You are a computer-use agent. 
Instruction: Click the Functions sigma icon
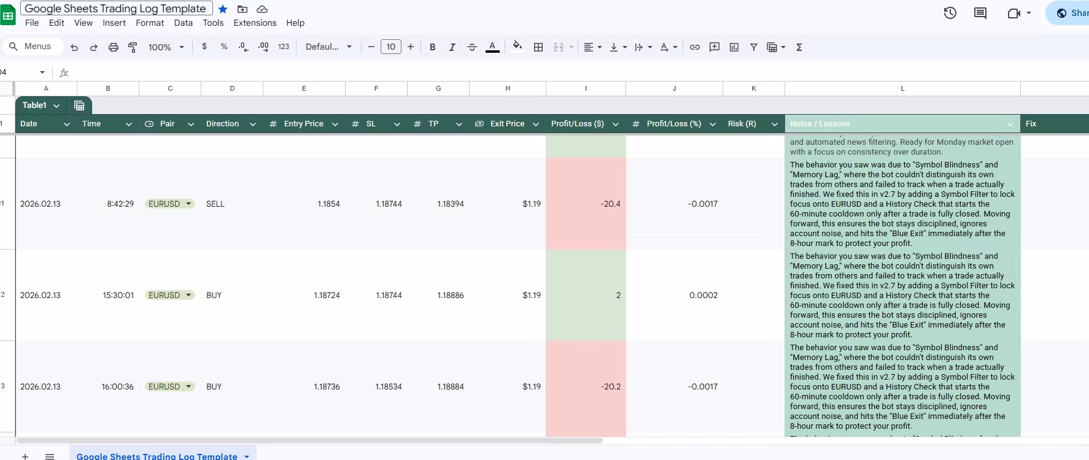tap(799, 47)
